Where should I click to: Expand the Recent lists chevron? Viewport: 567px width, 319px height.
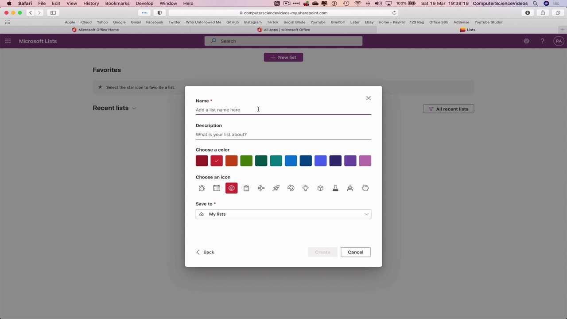click(134, 108)
